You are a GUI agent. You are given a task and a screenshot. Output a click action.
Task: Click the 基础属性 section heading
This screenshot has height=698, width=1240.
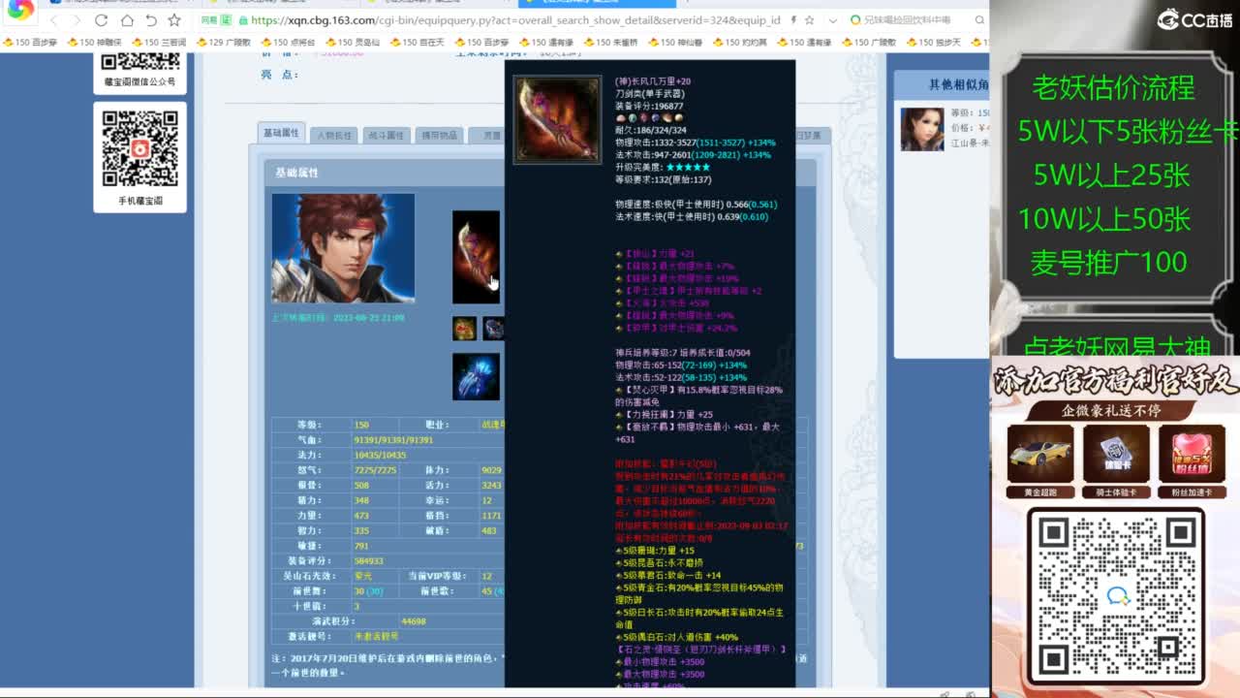[296, 173]
